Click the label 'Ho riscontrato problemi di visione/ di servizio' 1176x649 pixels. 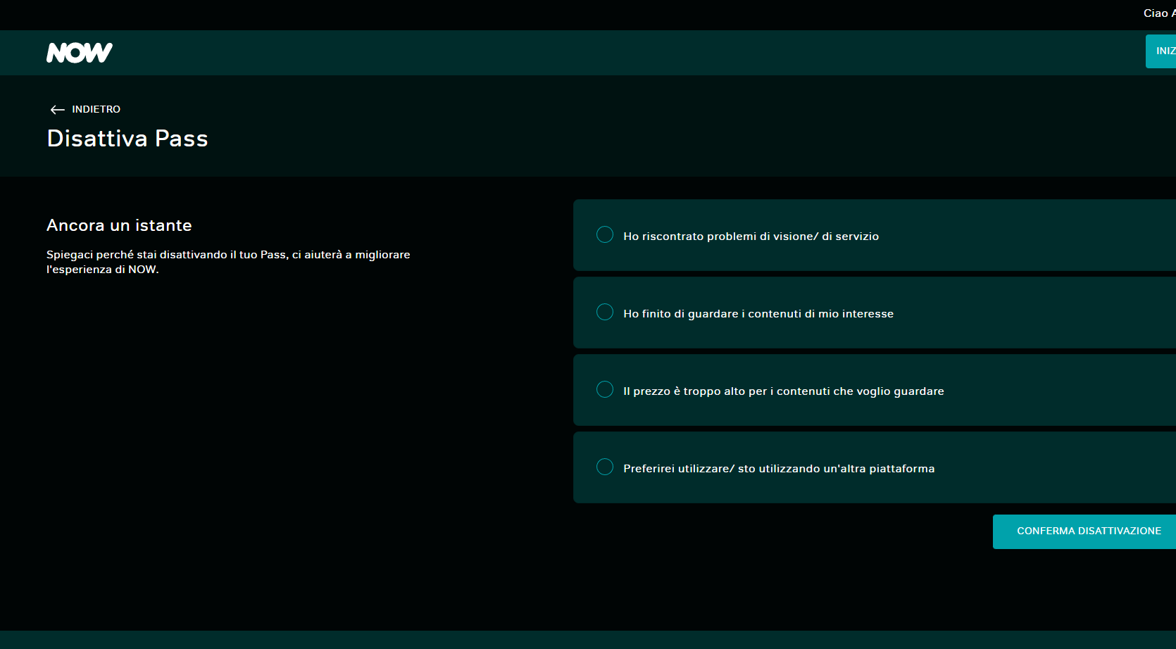click(x=751, y=237)
